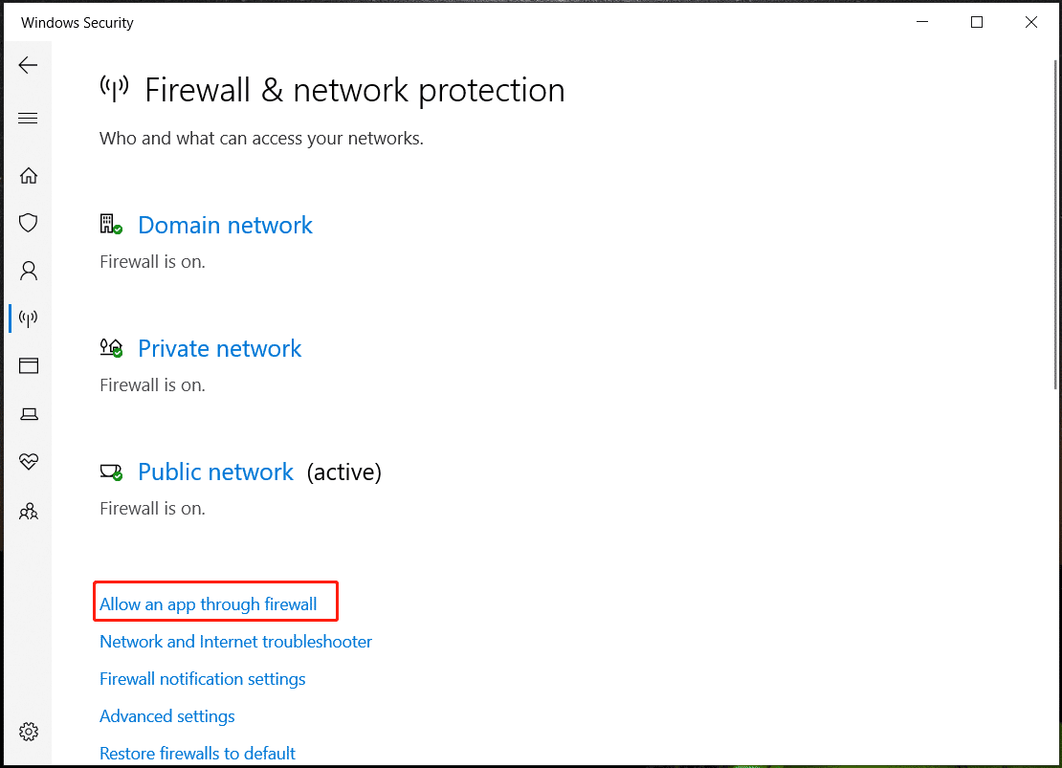Open Firewall notification settings link
Screen dimensions: 1062x768
pyautogui.click(x=203, y=679)
